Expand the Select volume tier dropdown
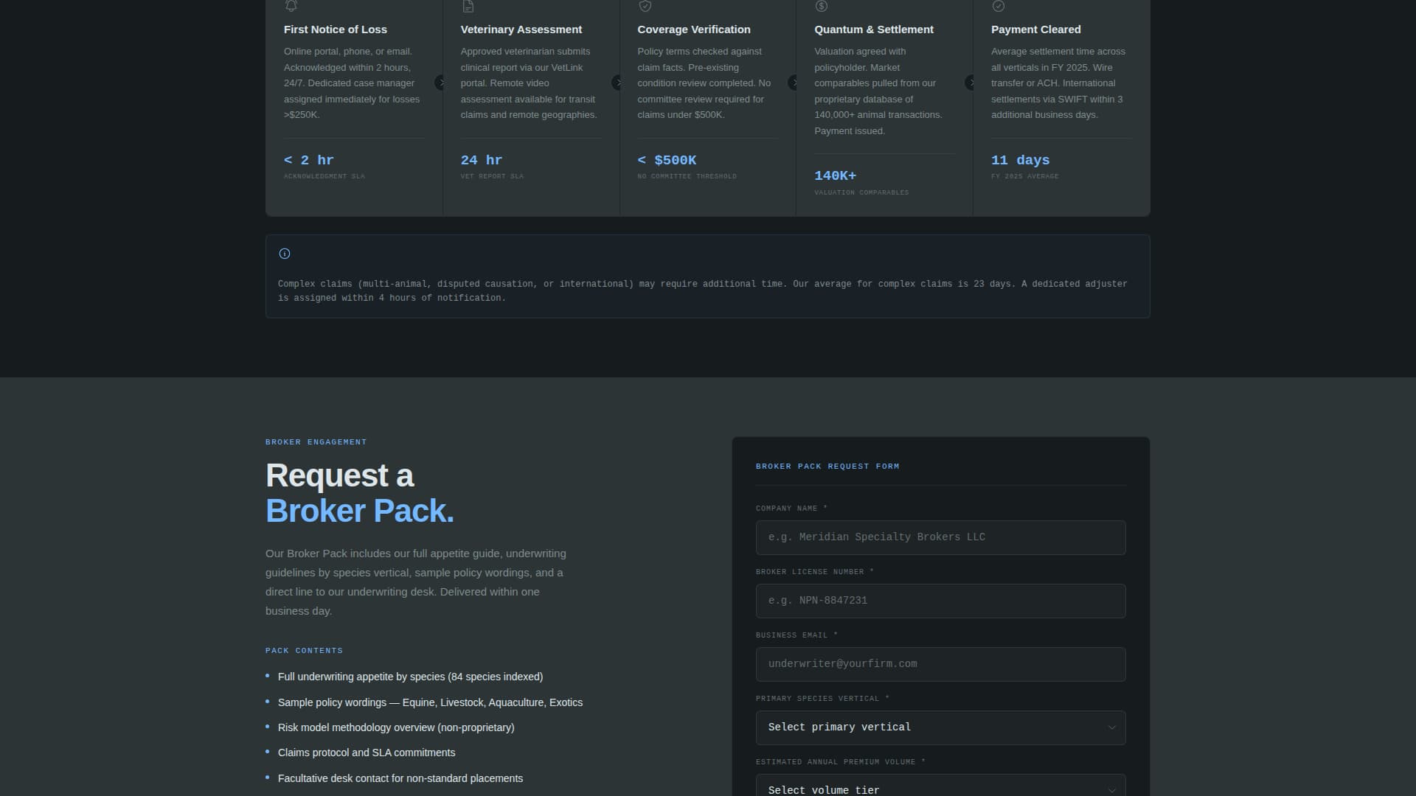This screenshot has height=796, width=1416. point(940,786)
